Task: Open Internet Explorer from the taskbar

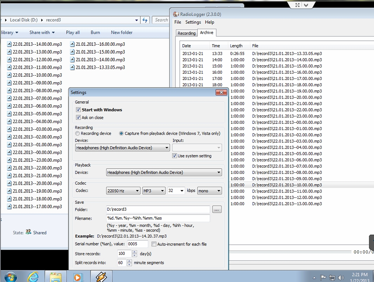Action: [33, 277]
